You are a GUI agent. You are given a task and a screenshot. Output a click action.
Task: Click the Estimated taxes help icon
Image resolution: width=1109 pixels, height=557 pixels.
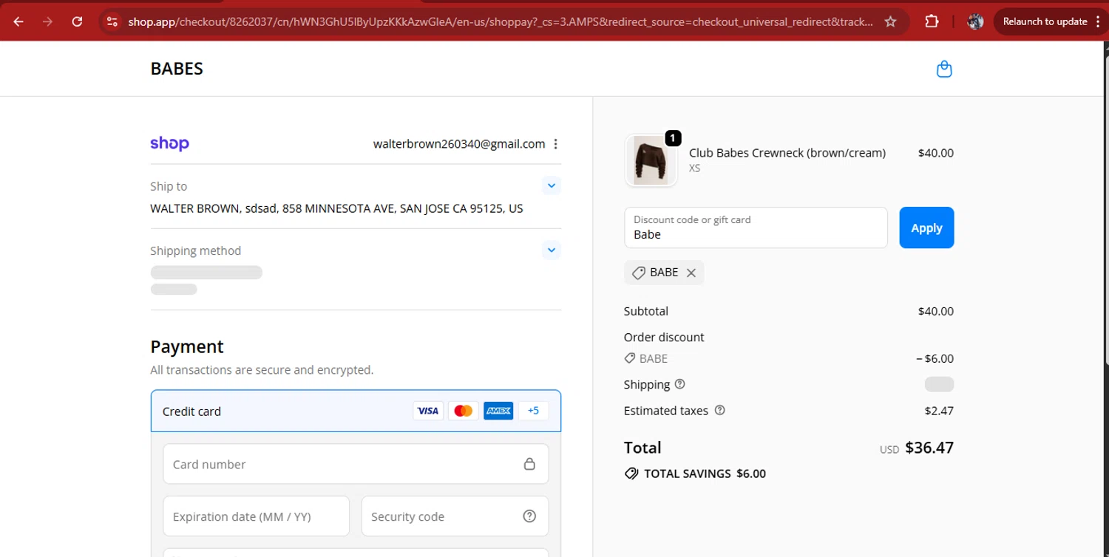[720, 410]
